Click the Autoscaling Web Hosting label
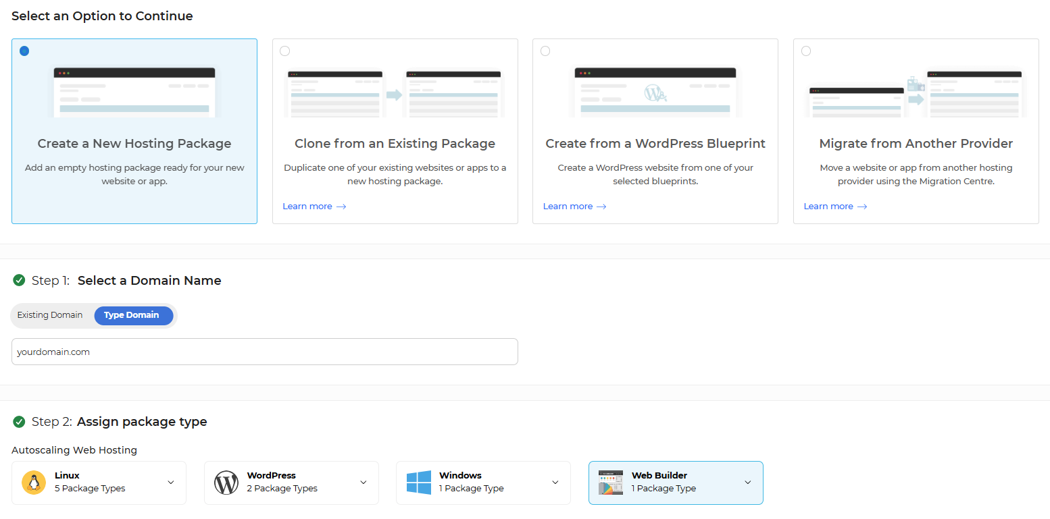The width and height of the screenshot is (1050, 519). point(74,450)
